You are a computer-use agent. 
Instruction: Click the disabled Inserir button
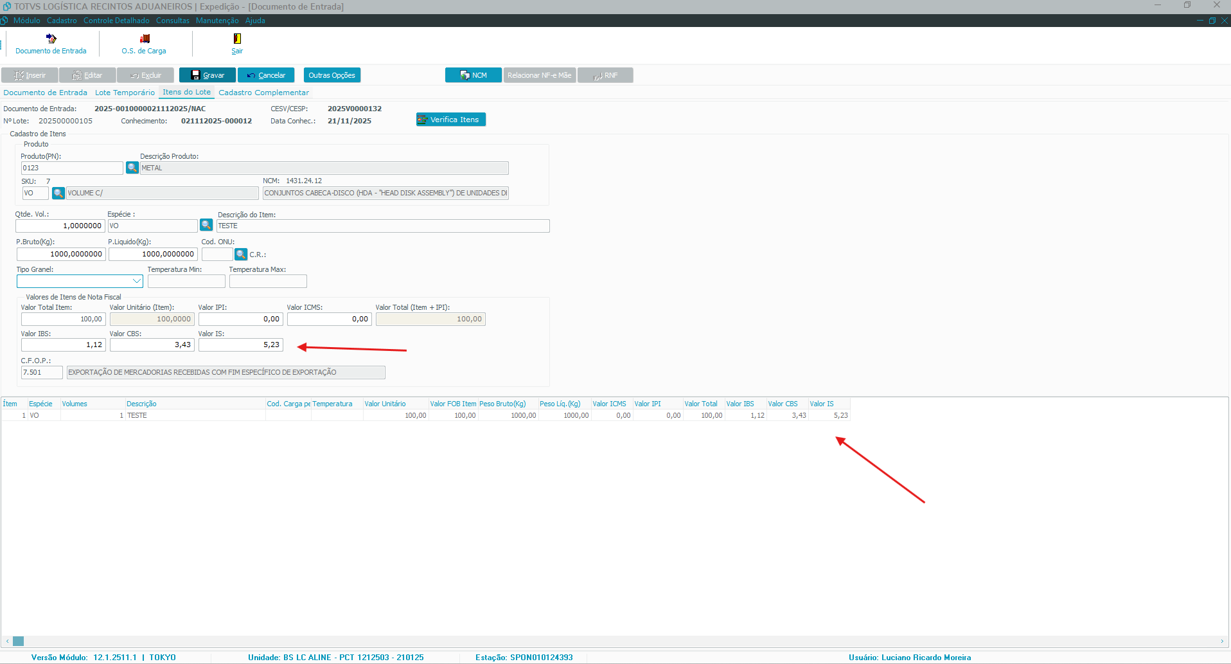coord(30,75)
